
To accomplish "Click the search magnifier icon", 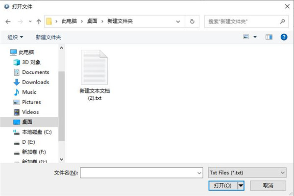I will click(283, 22).
